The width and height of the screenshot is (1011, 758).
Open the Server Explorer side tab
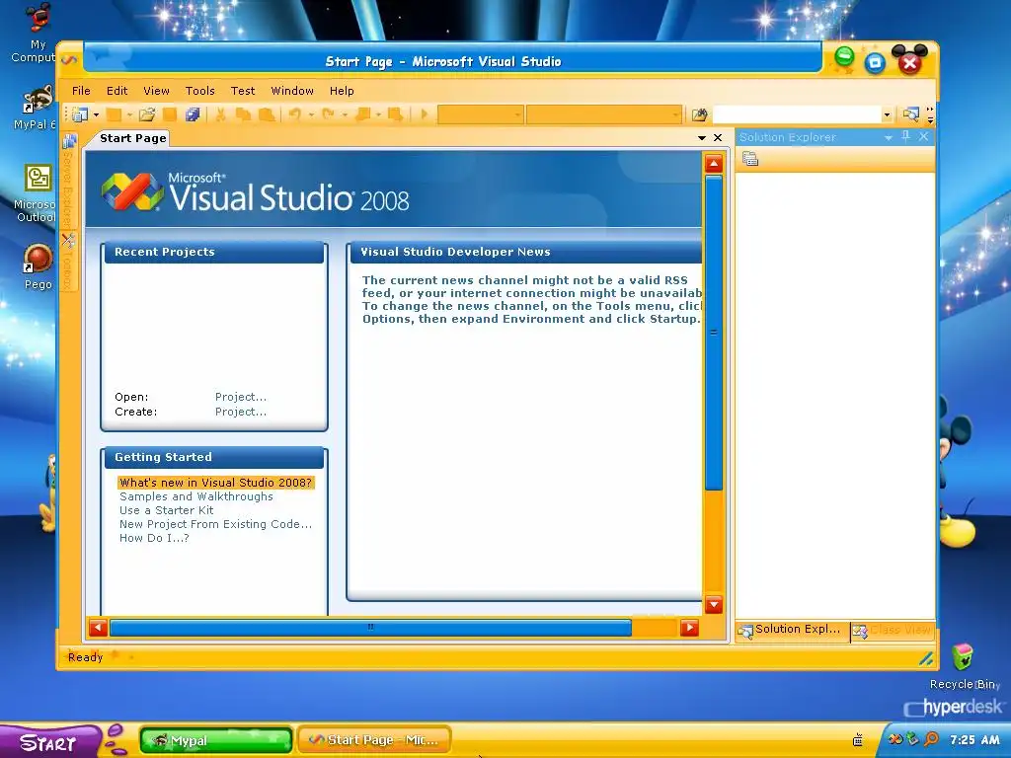(x=69, y=181)
